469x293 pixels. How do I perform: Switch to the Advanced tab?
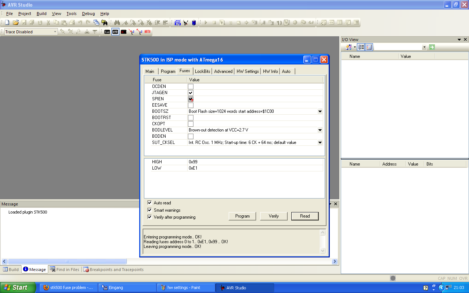[223, 71]
